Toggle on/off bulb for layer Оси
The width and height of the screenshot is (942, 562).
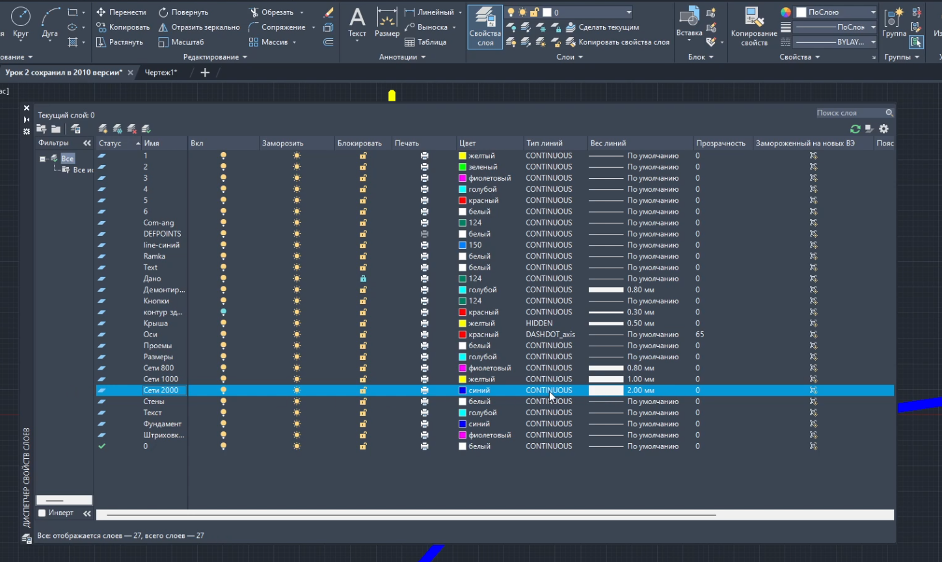pyautogui.click(x=223, y=335)
